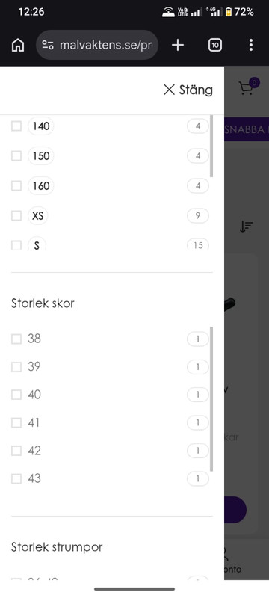Check the shoe size 42 checkbox

[x=16, y=451]
